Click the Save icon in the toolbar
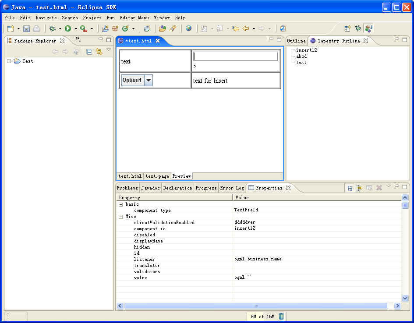The image size is (414, 323). [26, 28]
